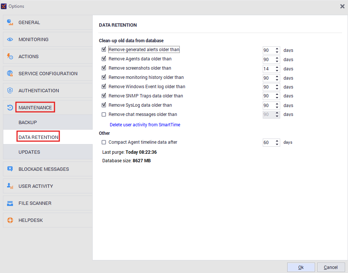348x273 pixels.
Task: Click the Helpdesk lifebuoy icon
Action: point(10,220)
